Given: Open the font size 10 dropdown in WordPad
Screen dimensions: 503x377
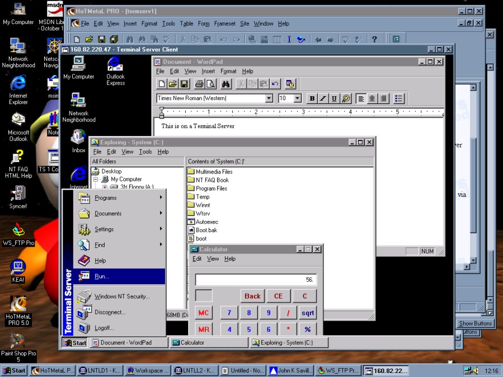Looking at the screenshot, I should click(298, 98).
